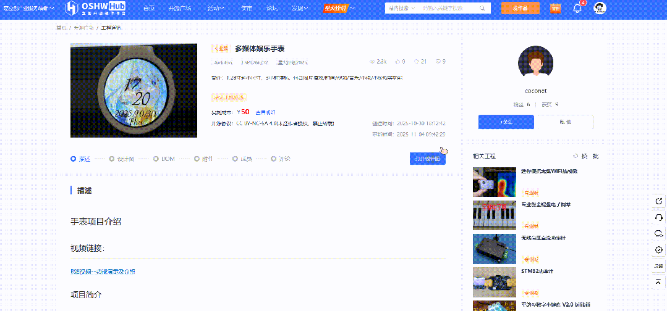Expand the chevron beside 星火计划
The height and width of the screenshot is (311, 667).
click(353, 8)
